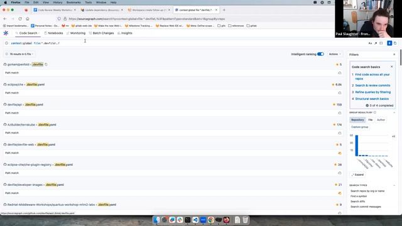Open the Actions dropdown

pos(335,54)
